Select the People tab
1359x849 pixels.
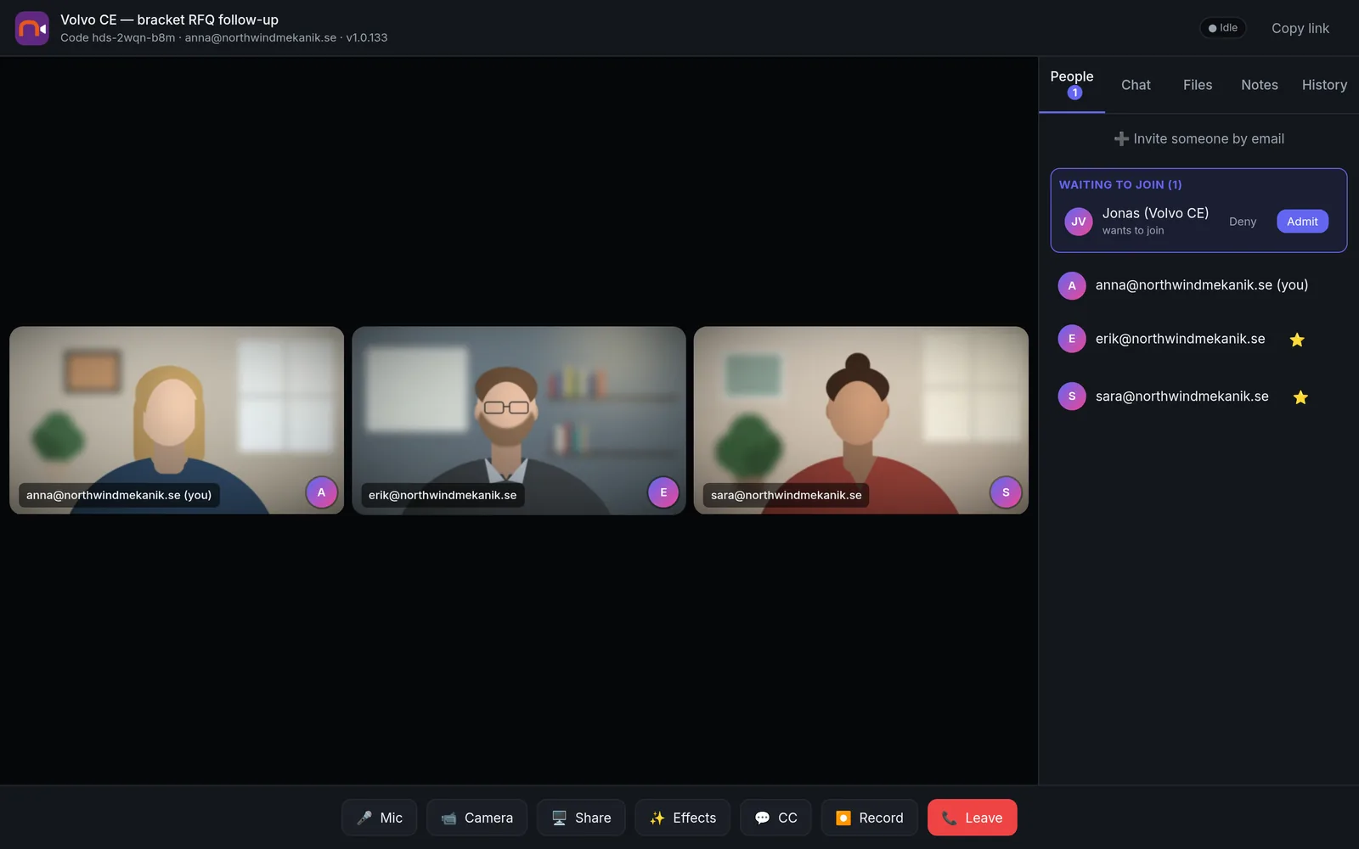[x=1072, y=84]
